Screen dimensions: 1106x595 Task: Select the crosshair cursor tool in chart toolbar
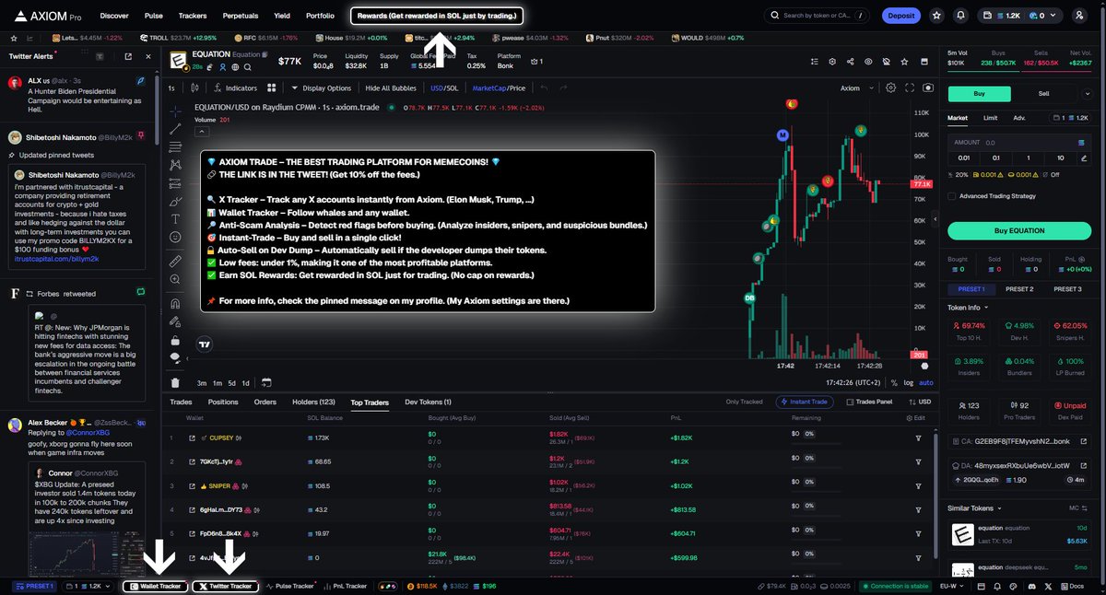click(175, 110)
